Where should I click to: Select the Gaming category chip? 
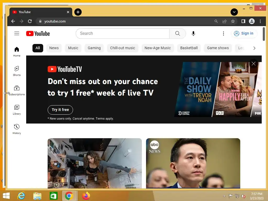coord(94,48)
